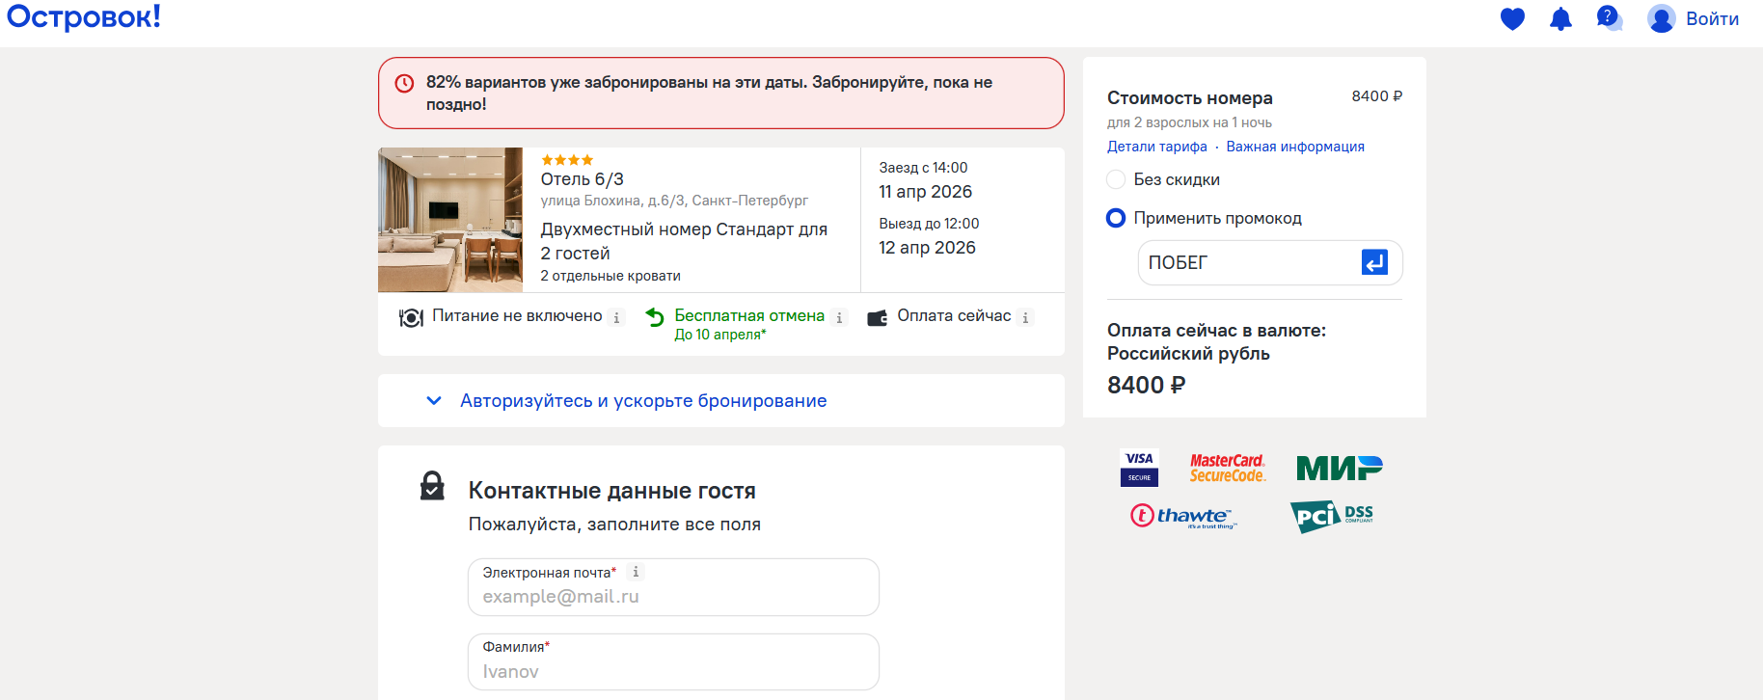Click the Войти button

point(1712,18)
